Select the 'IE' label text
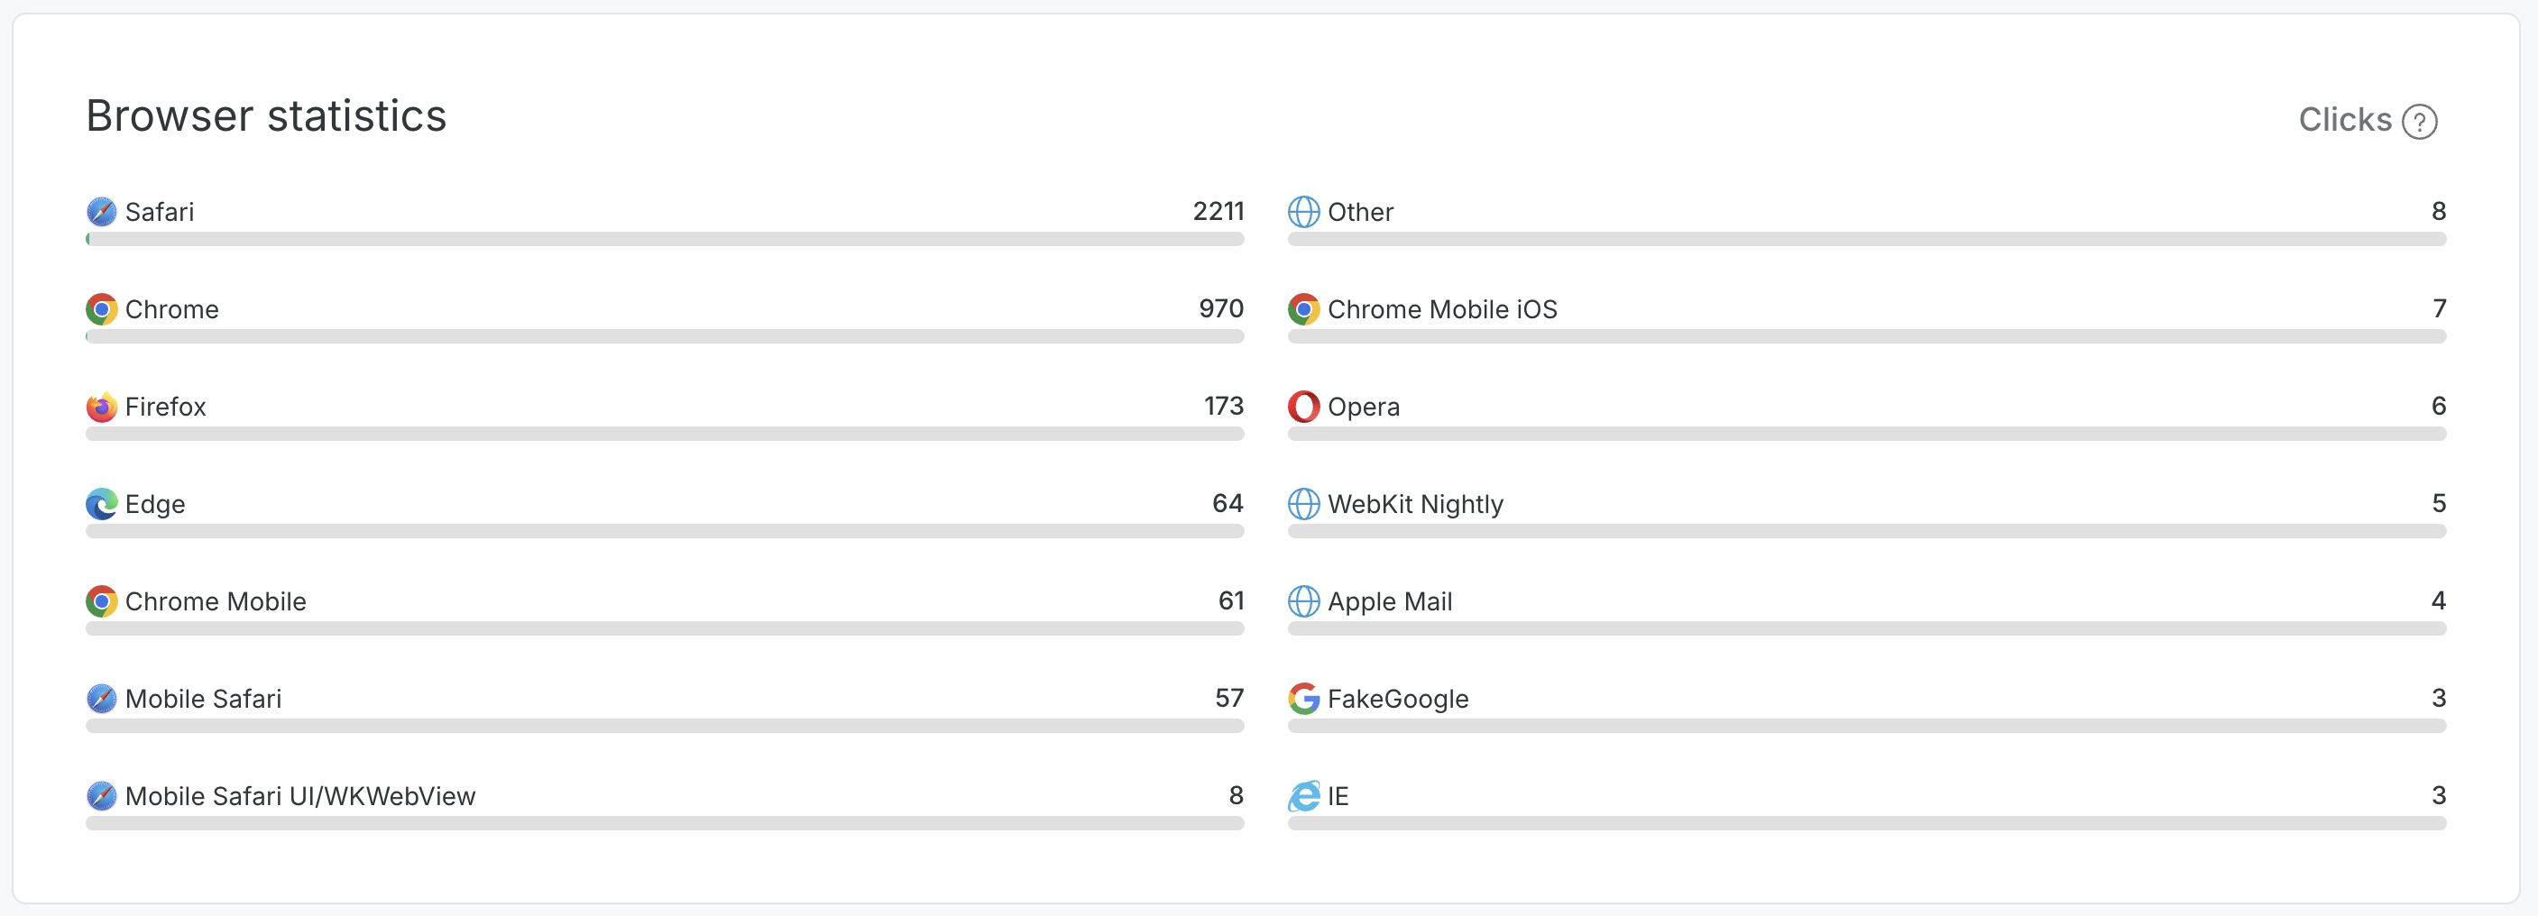 [x=1338, y=796]
